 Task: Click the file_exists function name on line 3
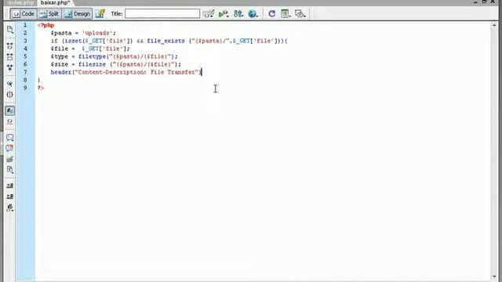(x=166, y=41)
